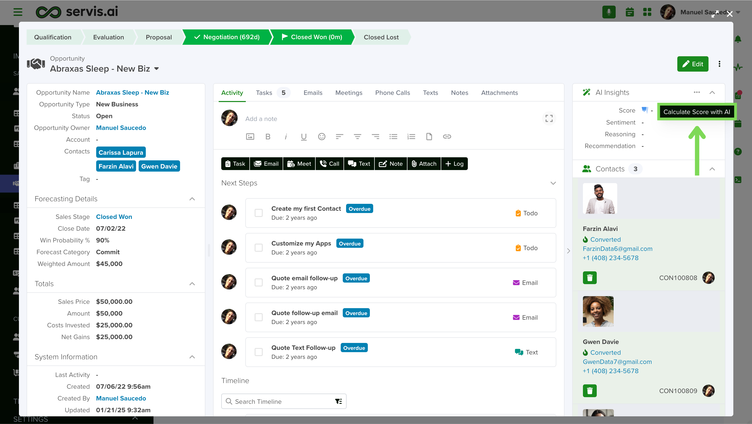Click the Carissa Lapura contact tag
Screen dimensions: 752x424
[120, 152]
